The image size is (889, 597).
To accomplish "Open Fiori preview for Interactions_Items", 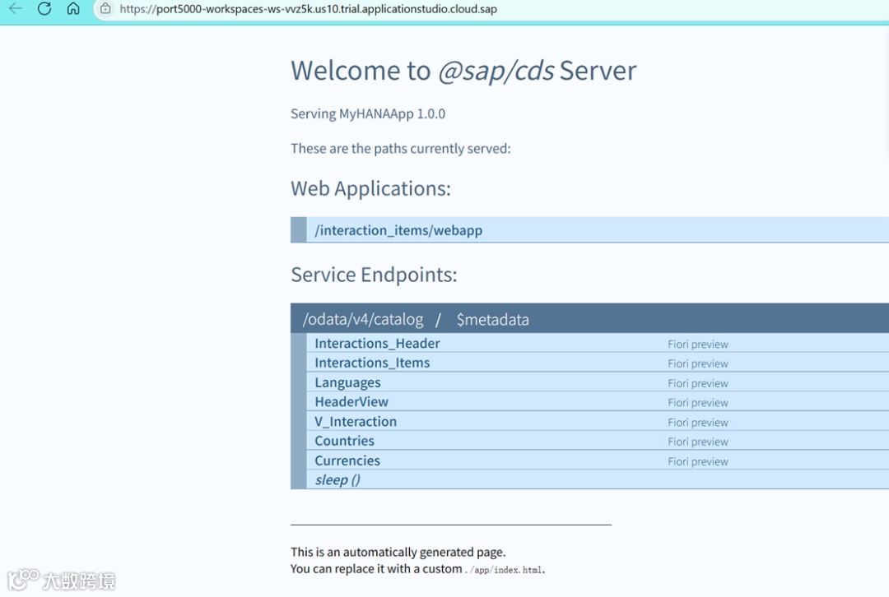I will point(698,363).
